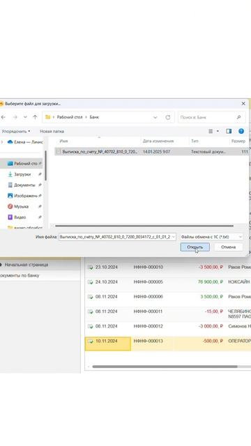
Task: Click the Открыть button
Action: click(195, 247)
